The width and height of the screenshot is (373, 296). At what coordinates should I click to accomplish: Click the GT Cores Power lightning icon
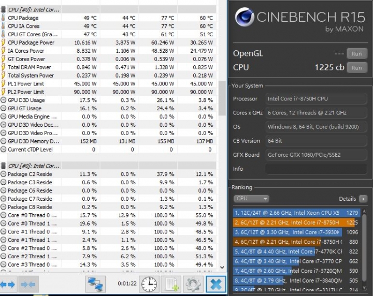coord(3,59)
